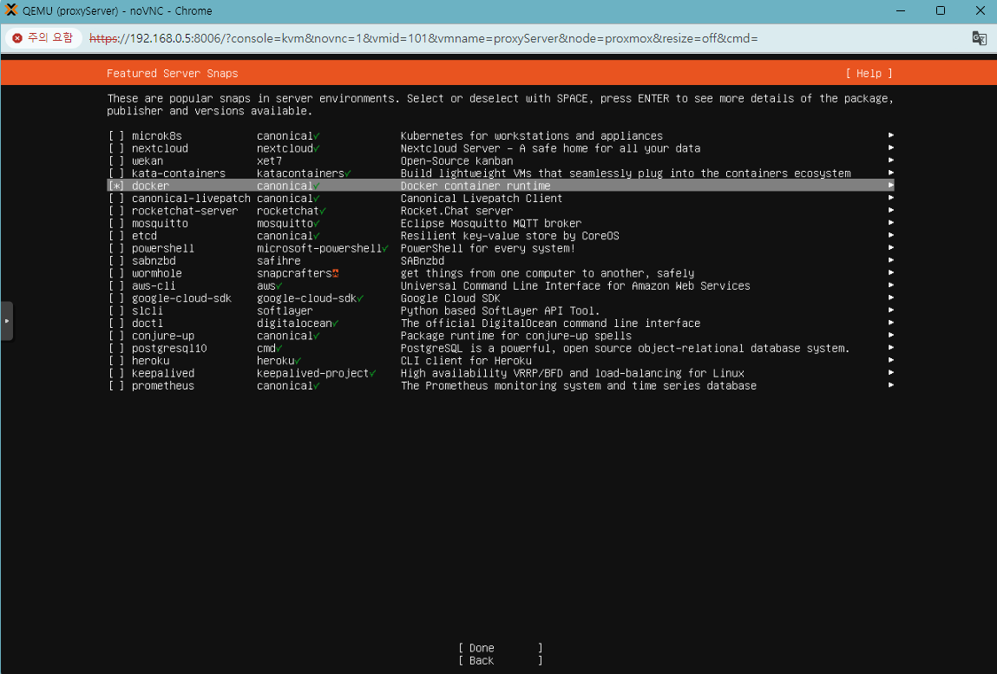
Task: Click 'Featured Server Snaps' title text
Action: [173, 74]
